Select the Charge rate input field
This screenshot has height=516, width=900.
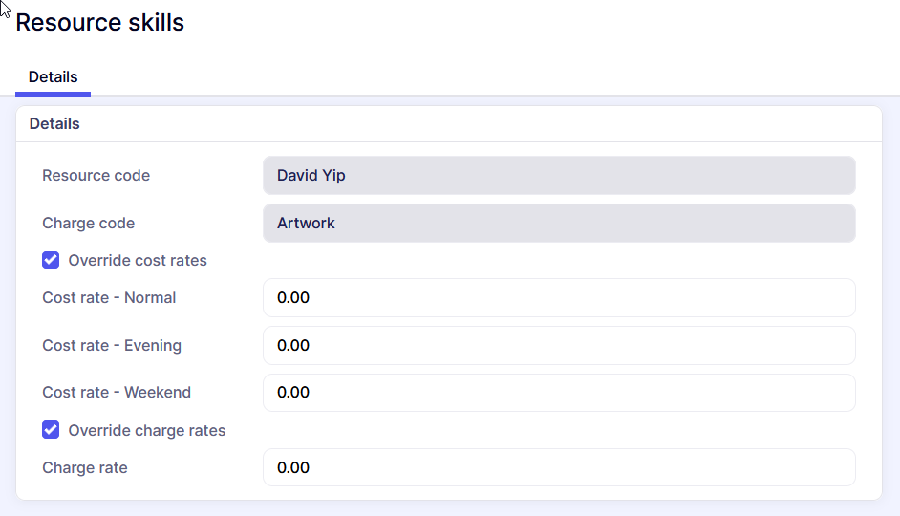click(x=559, y=468)
